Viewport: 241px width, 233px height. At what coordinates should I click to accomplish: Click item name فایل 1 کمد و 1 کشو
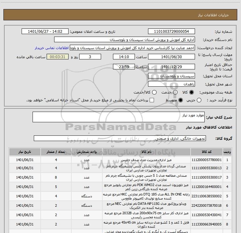pyautogui.click(x=146, y=224)
